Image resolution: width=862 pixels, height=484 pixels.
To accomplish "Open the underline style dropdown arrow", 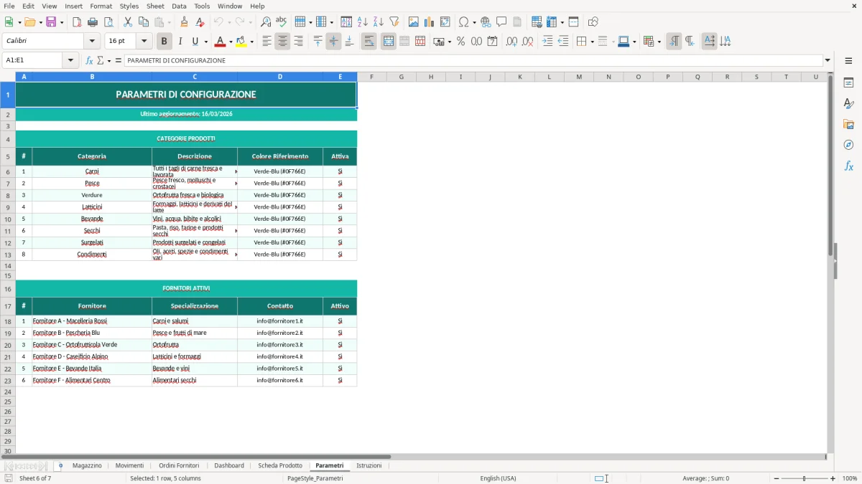I will click(205, 42).
